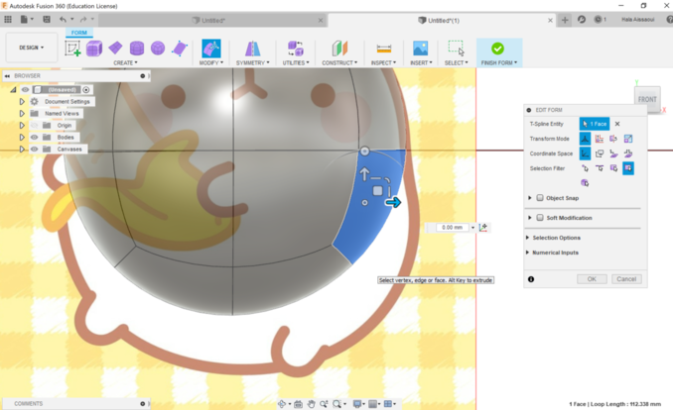Set selection filter to Face

pos(613,168)
